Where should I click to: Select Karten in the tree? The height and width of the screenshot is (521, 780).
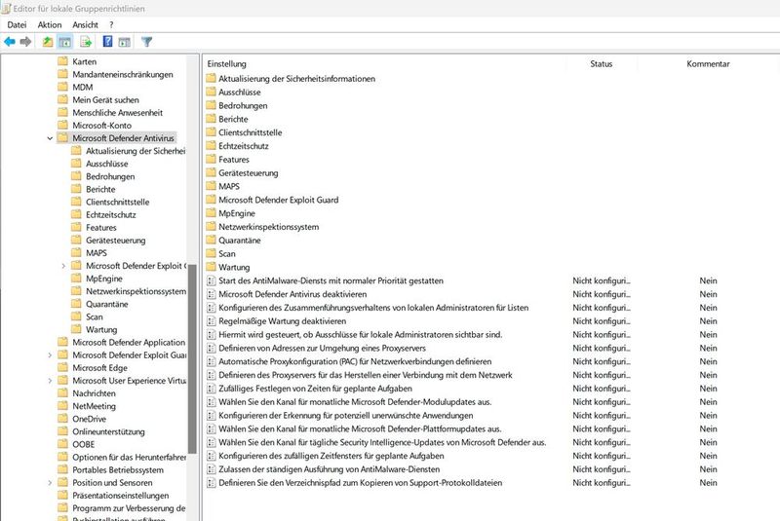85,61
